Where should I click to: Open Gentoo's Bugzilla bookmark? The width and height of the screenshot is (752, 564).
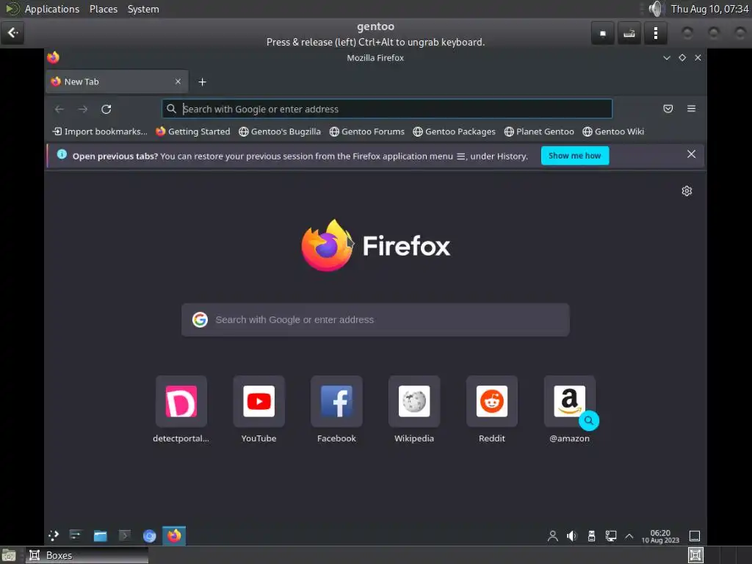pos(280,131)
